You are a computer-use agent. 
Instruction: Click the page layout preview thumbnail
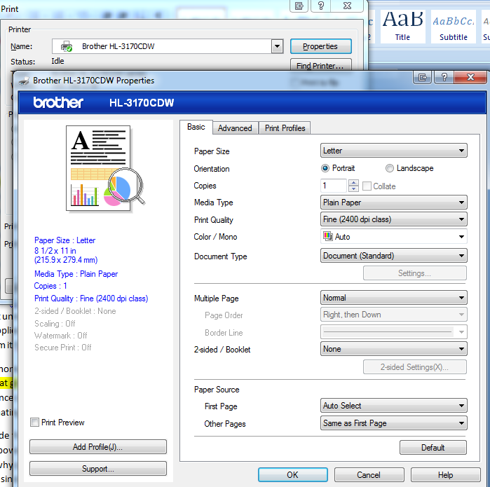click(x=105, y=169)
